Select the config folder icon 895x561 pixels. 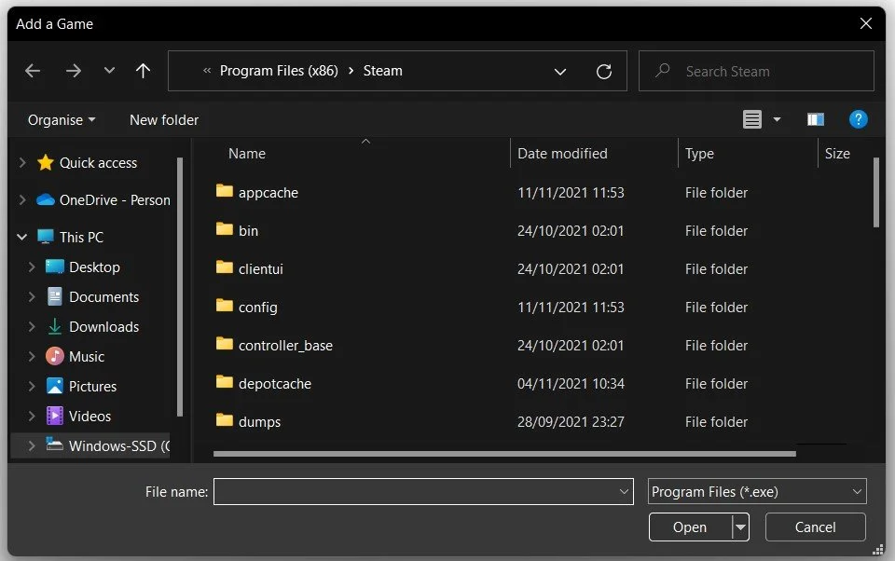(x=225, y=306)
